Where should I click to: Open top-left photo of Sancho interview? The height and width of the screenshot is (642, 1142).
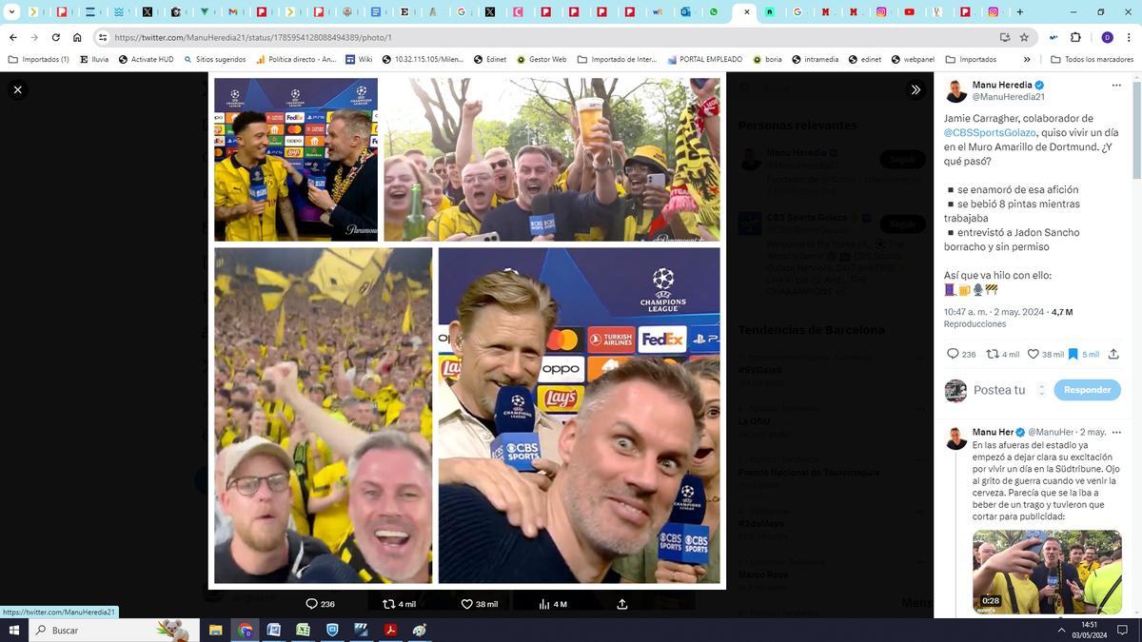pyautogui.click(x=296, y=160)
